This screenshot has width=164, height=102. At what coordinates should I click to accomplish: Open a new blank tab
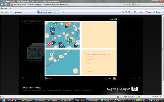(x=62, y=13)
